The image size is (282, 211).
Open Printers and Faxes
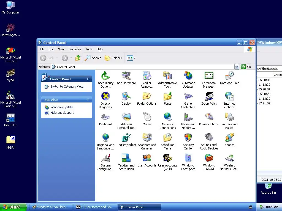[229, 121]
